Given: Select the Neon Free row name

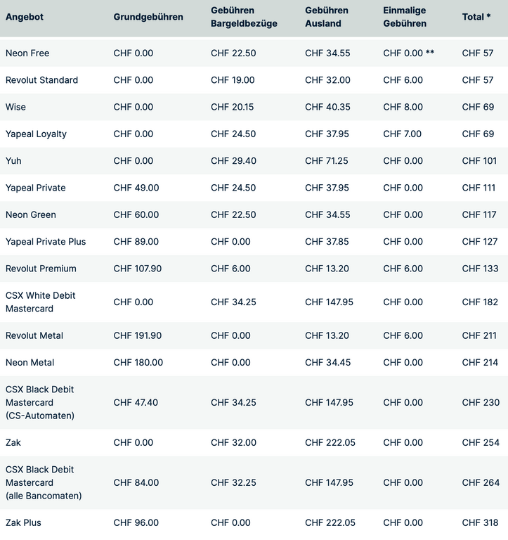Looking at the screenshot, I should point(27,53).
